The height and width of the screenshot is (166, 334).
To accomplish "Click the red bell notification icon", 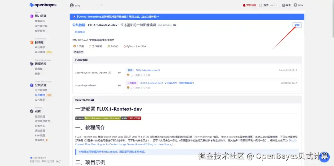I will click(x=244, y=5).
